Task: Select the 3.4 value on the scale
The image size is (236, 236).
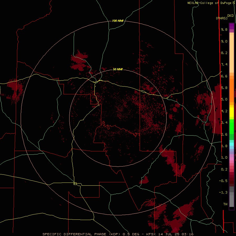Action: [224, 123]
